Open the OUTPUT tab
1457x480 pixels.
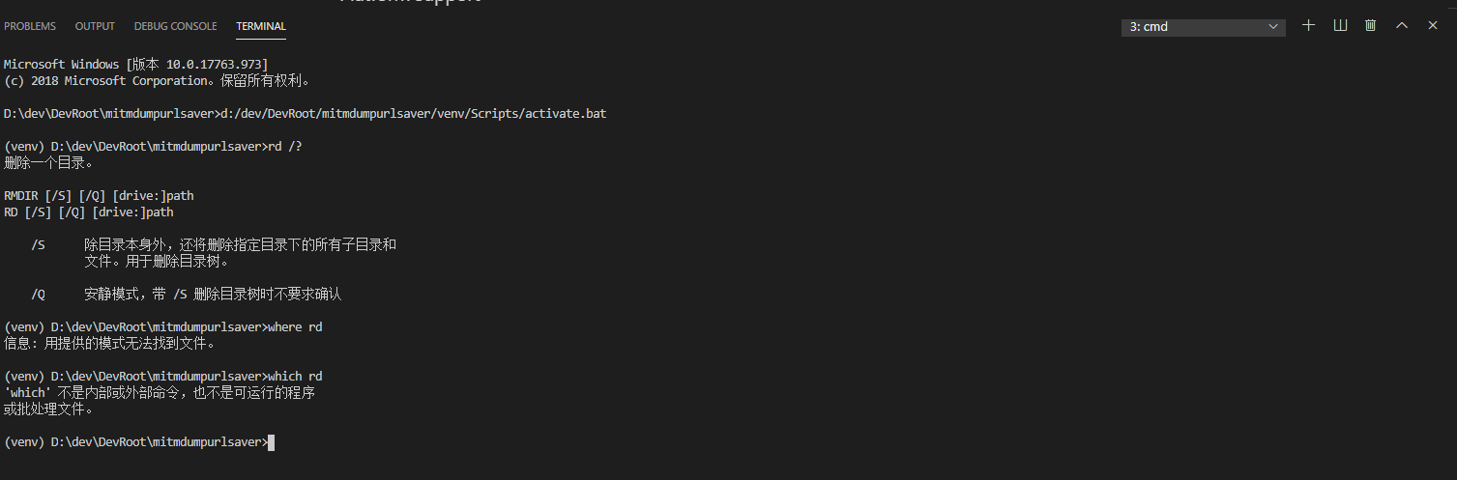click(x=95, y=26)
